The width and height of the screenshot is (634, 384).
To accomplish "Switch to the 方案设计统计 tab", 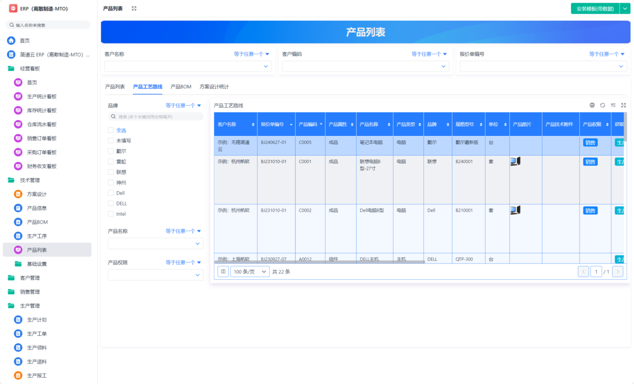I will 214,87.
